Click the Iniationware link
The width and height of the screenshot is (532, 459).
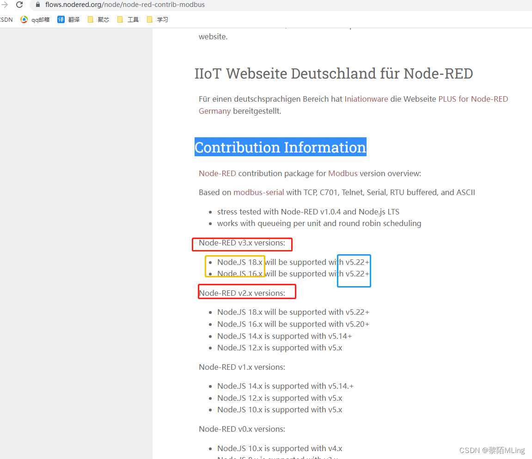point(366,99)
